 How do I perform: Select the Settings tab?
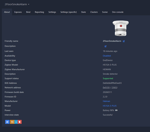[52, 12]
